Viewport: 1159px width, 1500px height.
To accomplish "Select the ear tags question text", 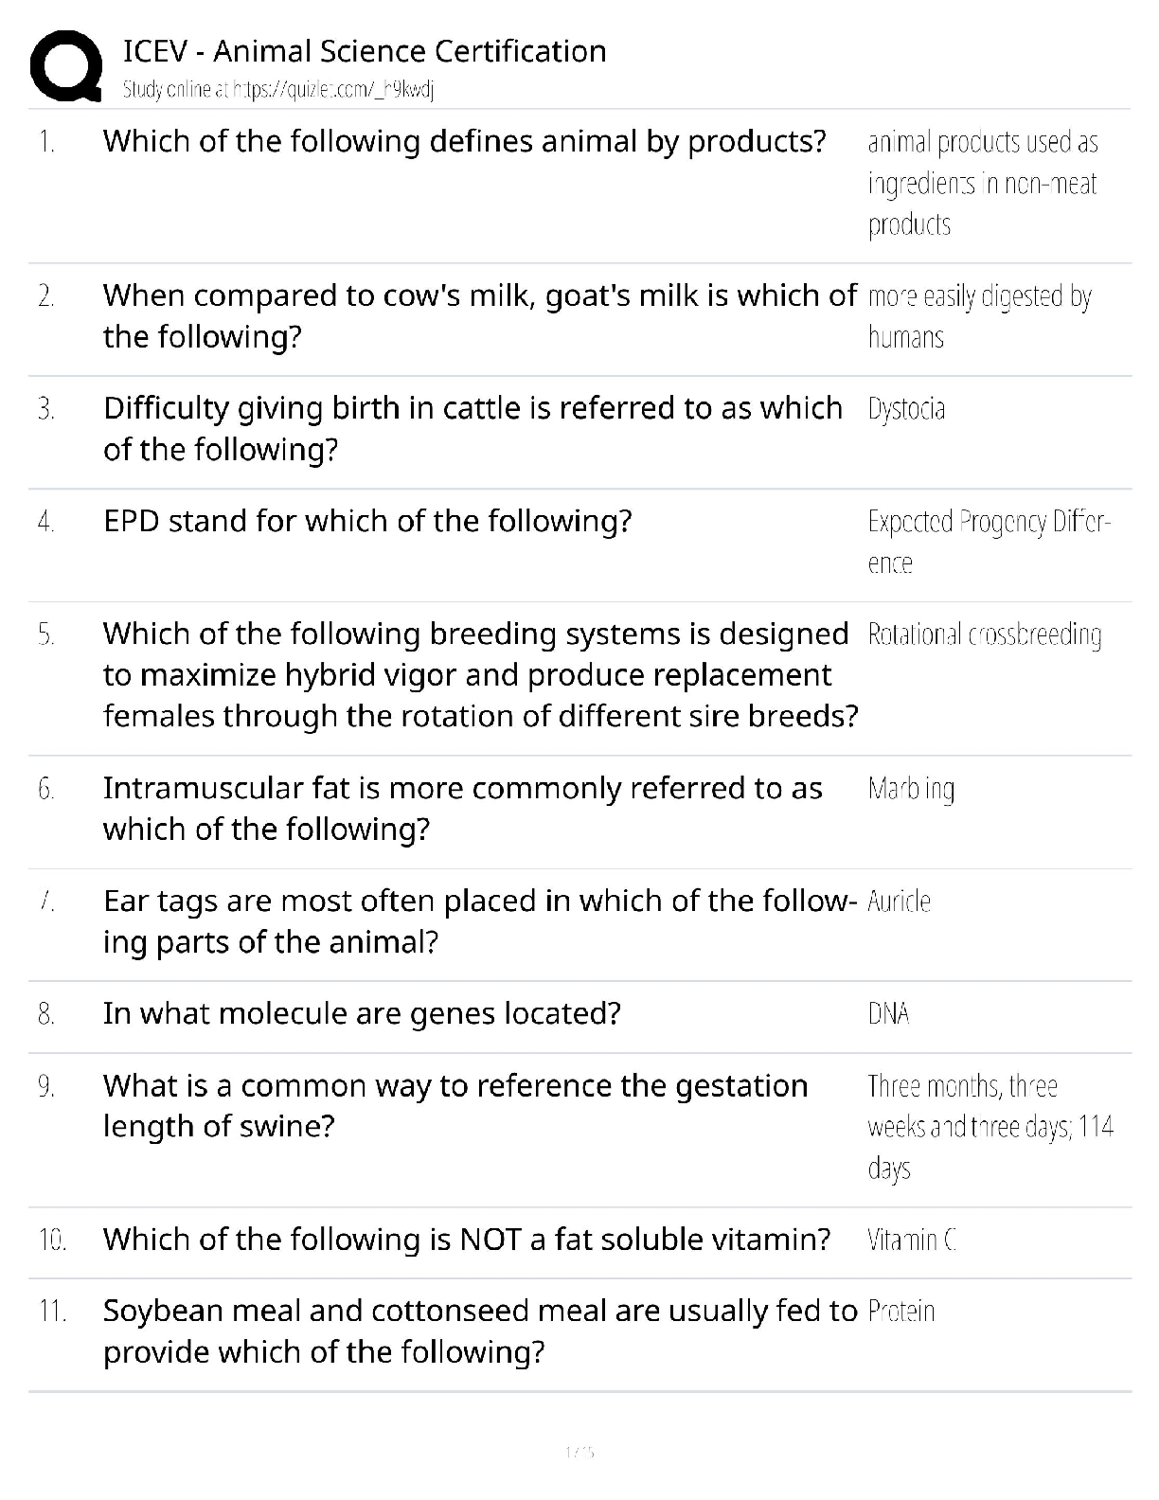I will tap(479, 920).
